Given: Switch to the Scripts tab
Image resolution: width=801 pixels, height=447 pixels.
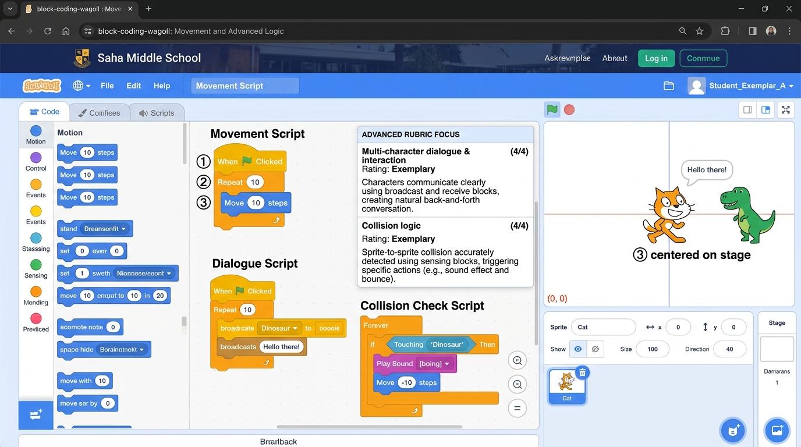Looking at the screenshot, I should pyautogui.click(x=157, y=113).
